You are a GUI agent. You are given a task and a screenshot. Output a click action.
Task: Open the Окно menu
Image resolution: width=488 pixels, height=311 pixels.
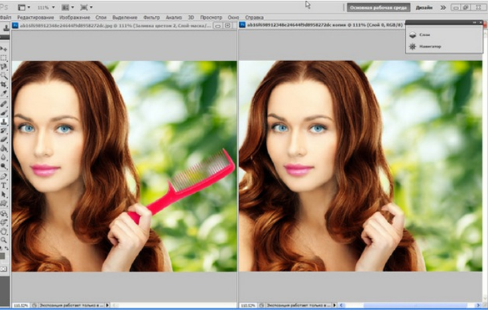(233, 17)
